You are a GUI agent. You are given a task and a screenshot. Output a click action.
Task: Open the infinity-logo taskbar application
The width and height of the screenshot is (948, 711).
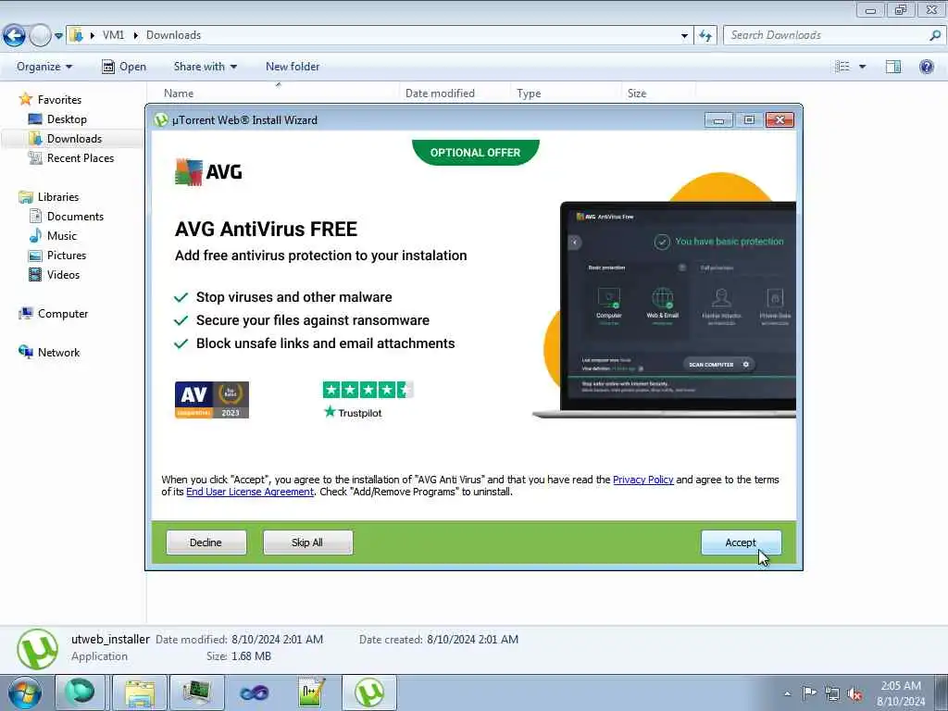pyautogui.click(x=255, y=692)
